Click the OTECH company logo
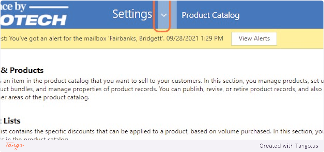324x152 pixels. pyautogui.click(x=34, y=20)
